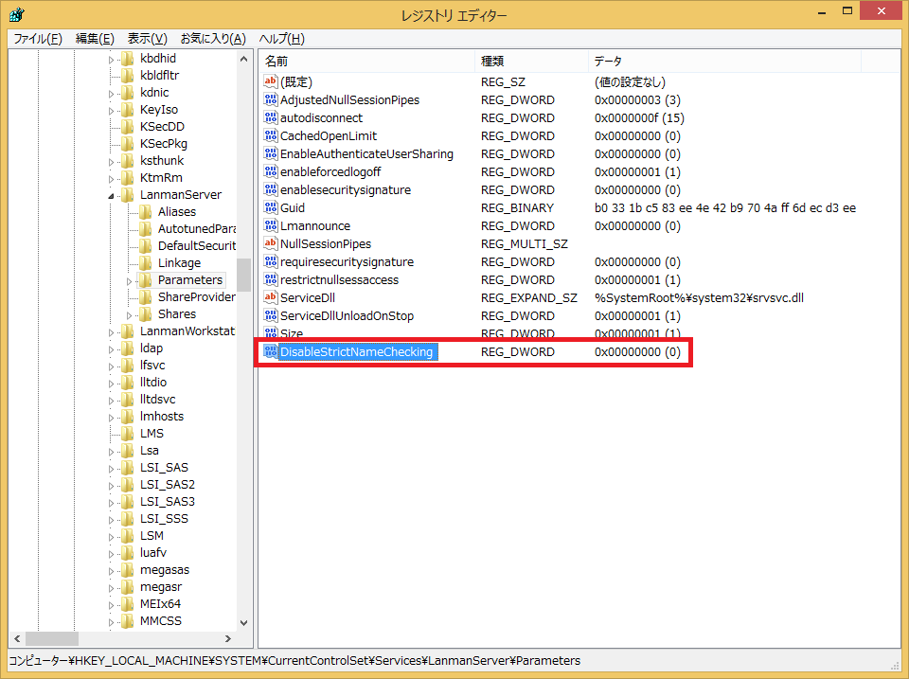Viewport: 909px width, 679px height.
Task: Click the icon for NullSessionPipes value
Action: point(270,244)
